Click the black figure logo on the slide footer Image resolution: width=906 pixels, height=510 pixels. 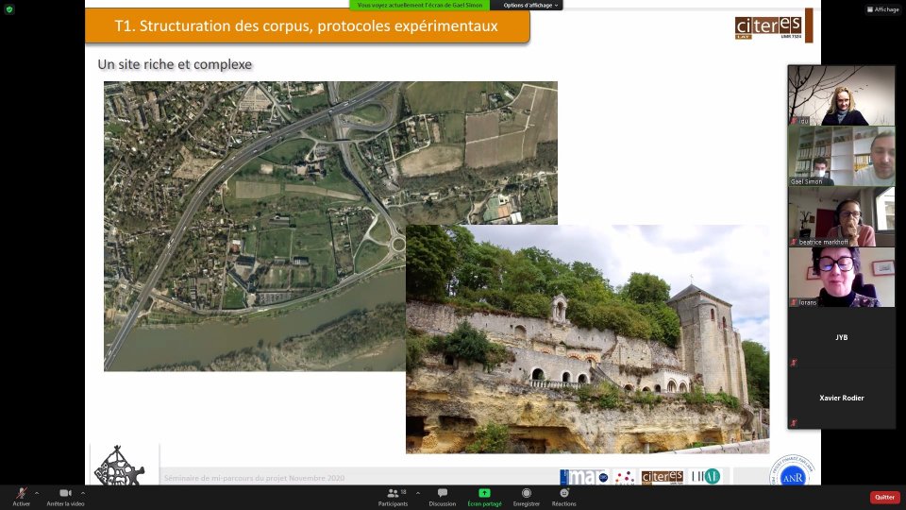point(119,466)
